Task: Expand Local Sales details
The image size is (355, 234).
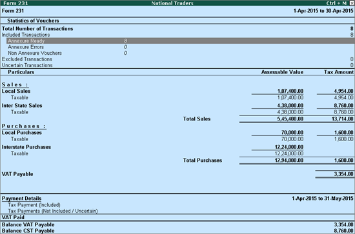Action: click(177, 91)
